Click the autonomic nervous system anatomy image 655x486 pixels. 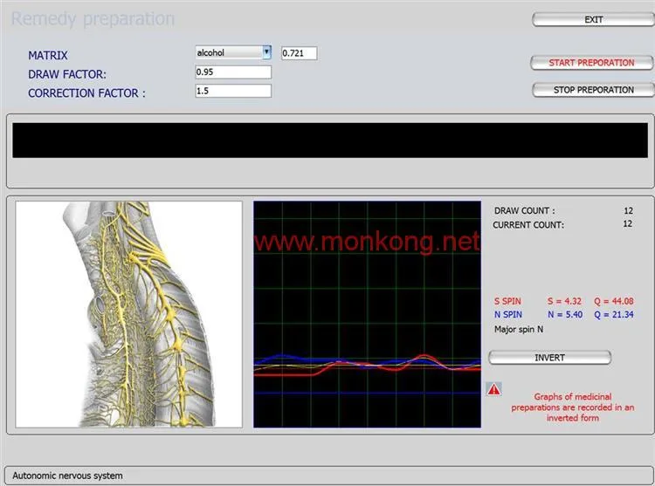129,314
